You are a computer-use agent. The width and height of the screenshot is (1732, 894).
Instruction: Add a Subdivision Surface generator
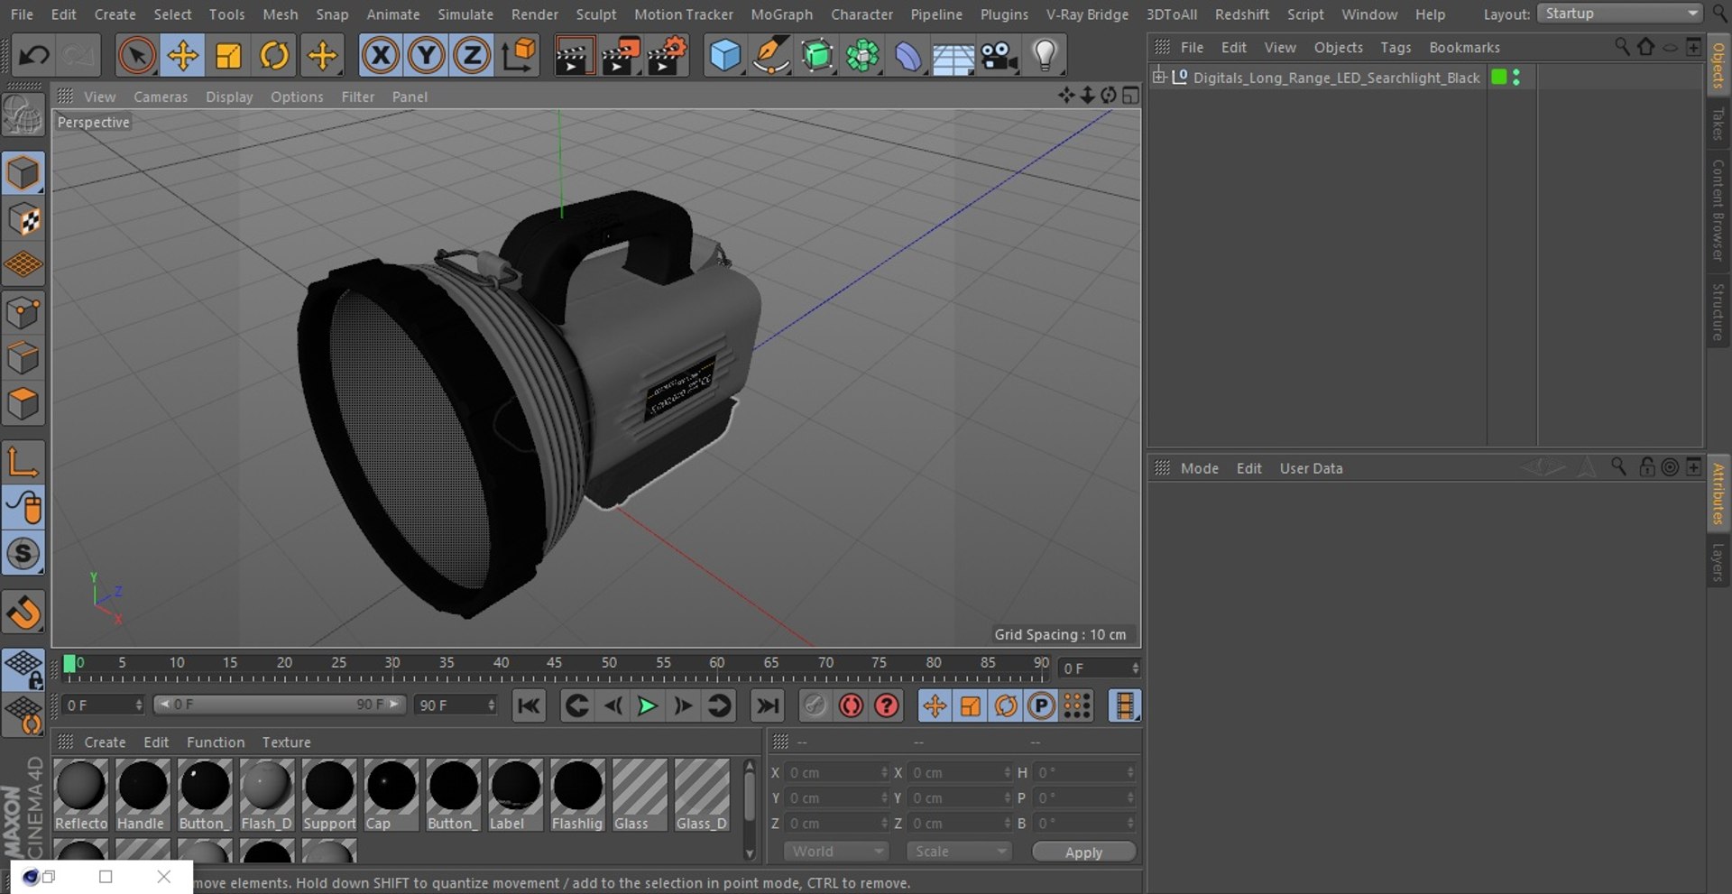click(x=817, y=56)
